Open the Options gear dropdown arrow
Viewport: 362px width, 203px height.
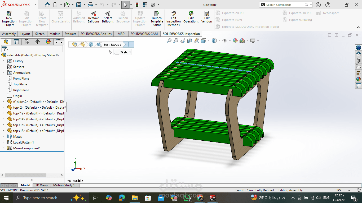158,5
